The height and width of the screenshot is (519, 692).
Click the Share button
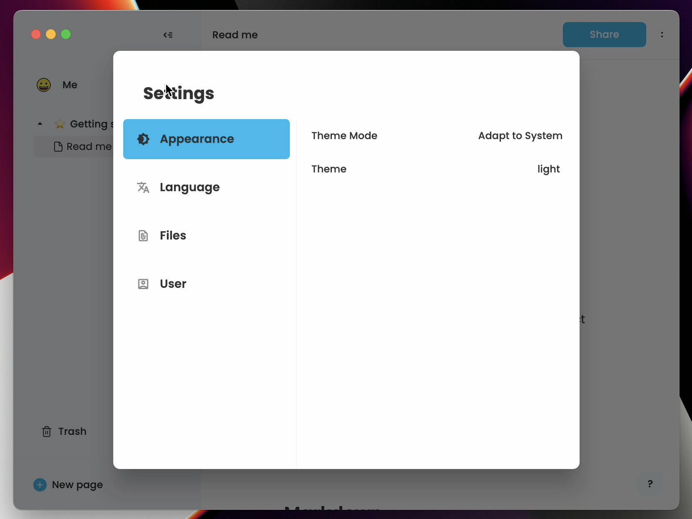point(605,35)
